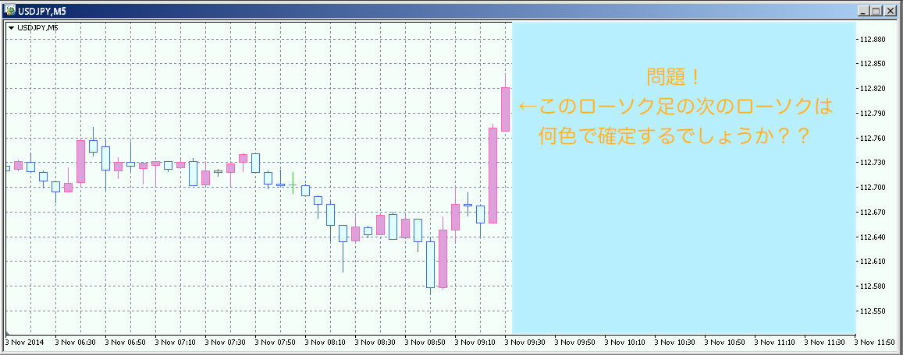The image size is (903, 355).
Task: Click the 3 Nov 07:30 time label
Action: tap(226, 342)
